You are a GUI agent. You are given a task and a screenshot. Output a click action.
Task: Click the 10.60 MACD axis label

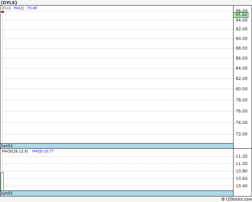tap(241, 178)
